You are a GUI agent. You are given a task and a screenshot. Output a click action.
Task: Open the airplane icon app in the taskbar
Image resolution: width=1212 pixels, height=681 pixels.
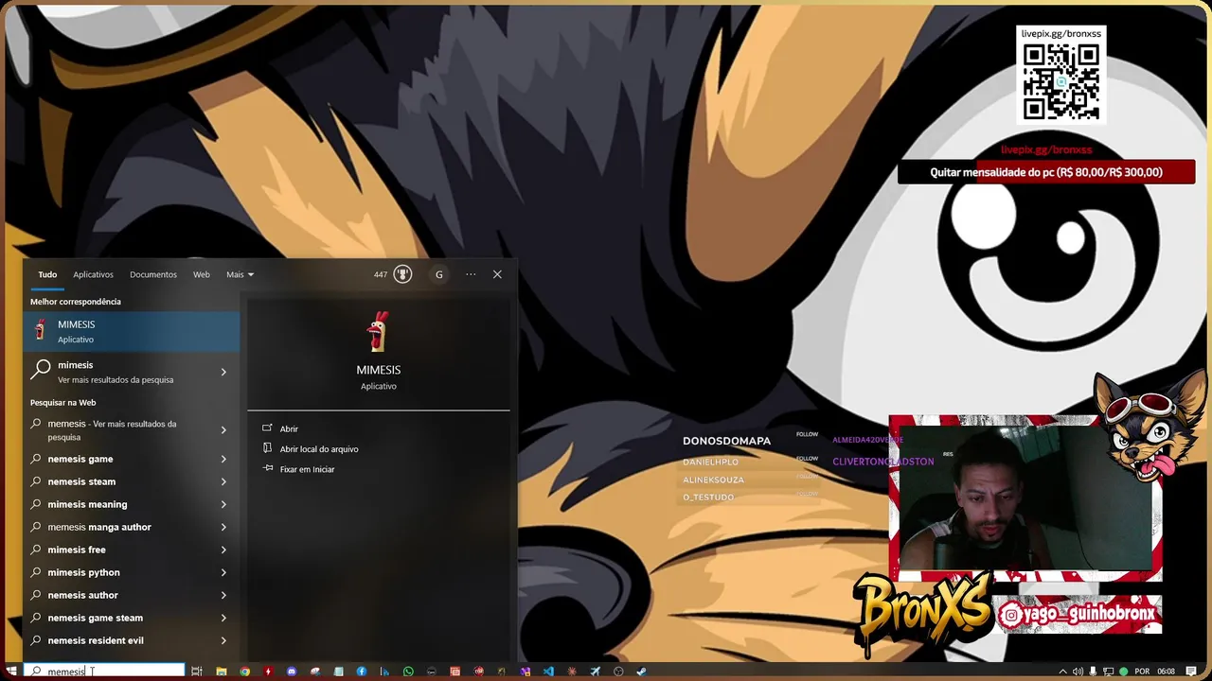[x=596, y=672]
